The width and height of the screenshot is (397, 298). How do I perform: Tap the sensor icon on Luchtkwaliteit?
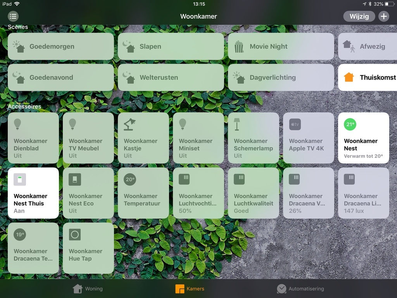(239, 179)
